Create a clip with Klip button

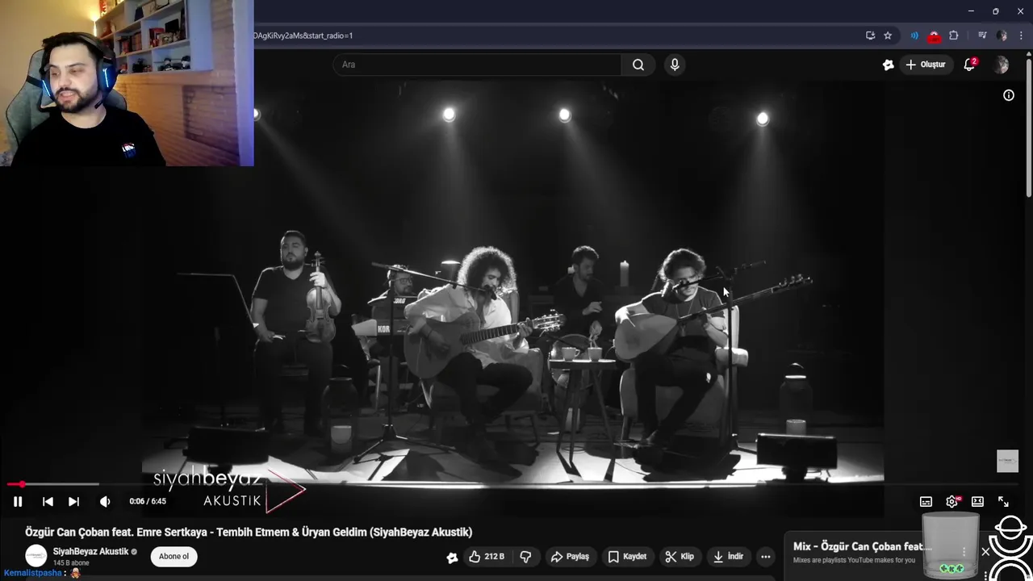click(680, 557)
